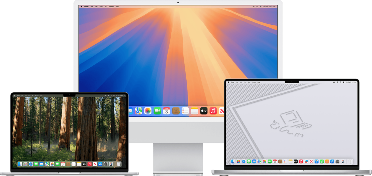Screen dimensions: 372x176
Task: Open Reminders on the iMac dock
Action: [185, 111]
